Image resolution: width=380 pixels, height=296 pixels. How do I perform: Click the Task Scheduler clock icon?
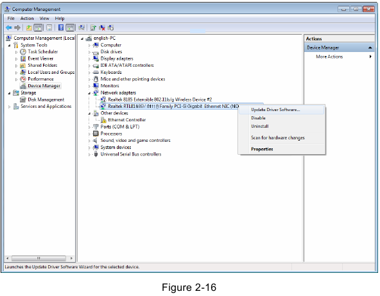(23, 51)
